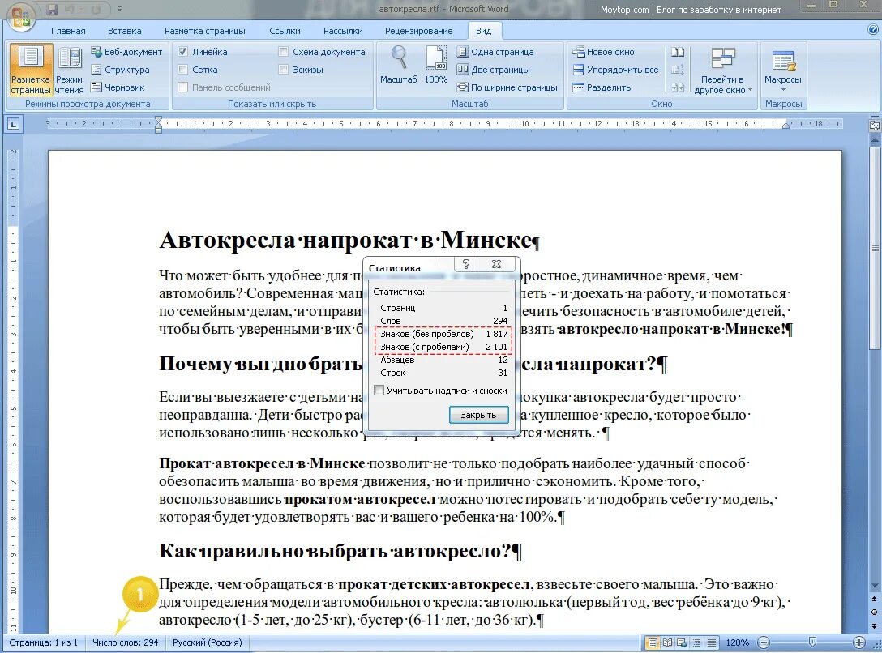Open the Ссылки tab

coord(285,31)
